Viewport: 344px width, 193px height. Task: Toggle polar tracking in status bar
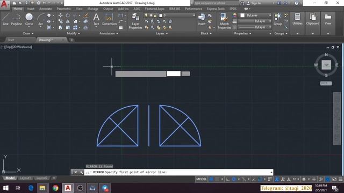[234, 179]
